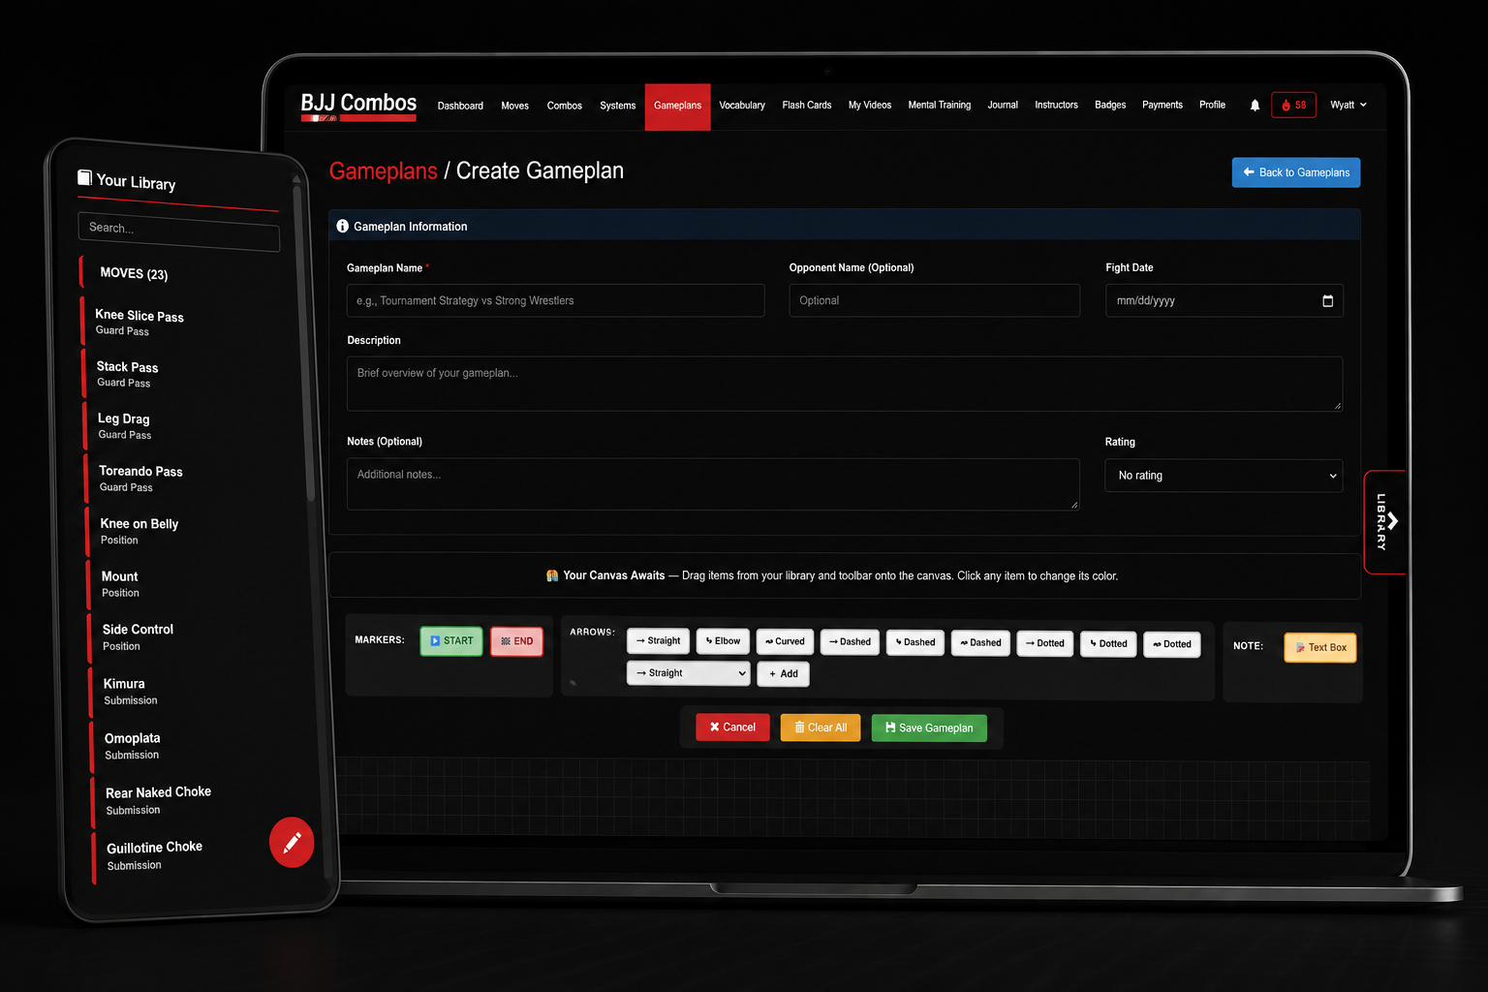Focus the Notes (Optional) text area
Screen dimensions: 1488x992
[713, 484]
